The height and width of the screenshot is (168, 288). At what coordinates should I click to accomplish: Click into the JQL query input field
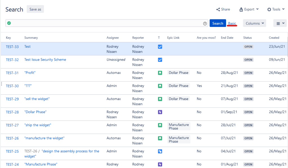tap(107, 23)
